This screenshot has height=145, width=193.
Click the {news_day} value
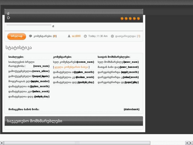pos(42,97)
